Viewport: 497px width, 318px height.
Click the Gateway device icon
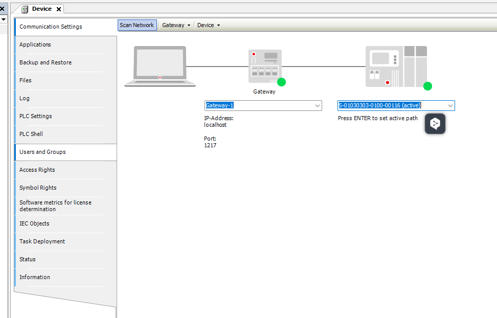[x=265, y=66]
